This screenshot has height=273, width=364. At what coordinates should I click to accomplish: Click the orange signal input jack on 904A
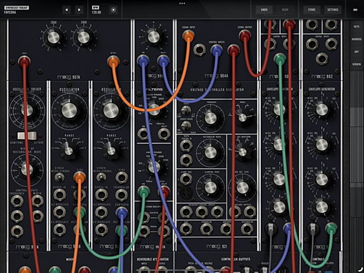[188, 35]
